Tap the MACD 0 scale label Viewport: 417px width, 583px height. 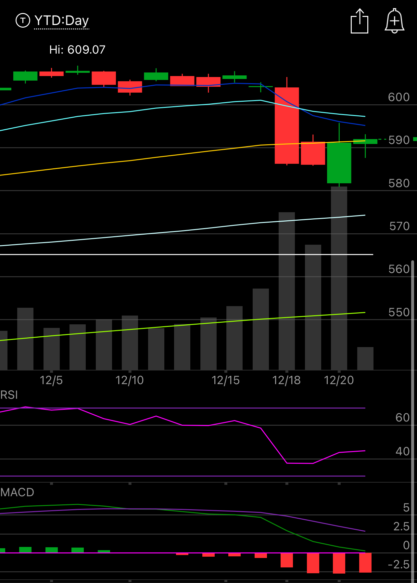point(406,545)
